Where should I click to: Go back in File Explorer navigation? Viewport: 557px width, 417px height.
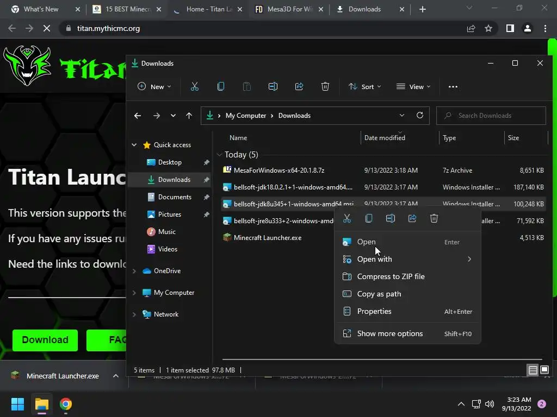pyautogui.click(x=138, y=116)
